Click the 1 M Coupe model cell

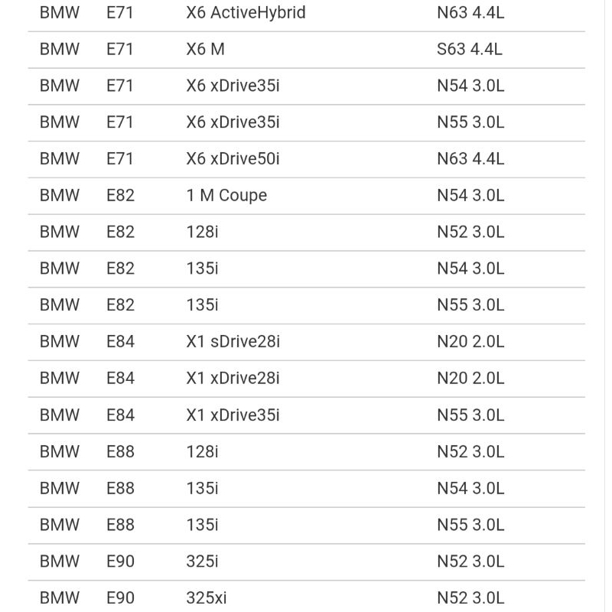click(x=226, y=195)
